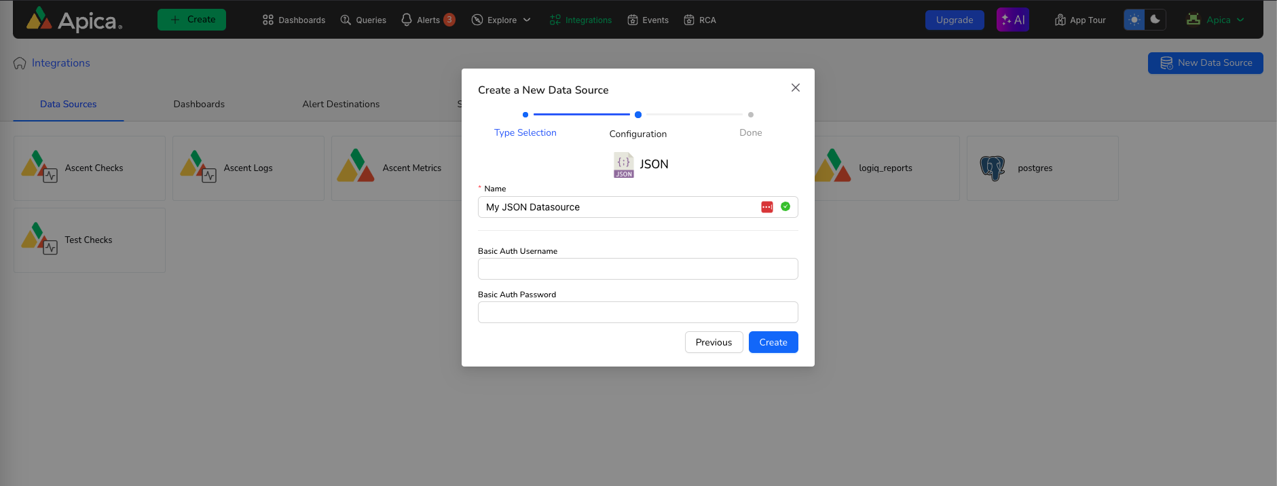Open the Ascent Checks data source
1277x486 pixels.
pyautogui.click(x=90, y=168)
